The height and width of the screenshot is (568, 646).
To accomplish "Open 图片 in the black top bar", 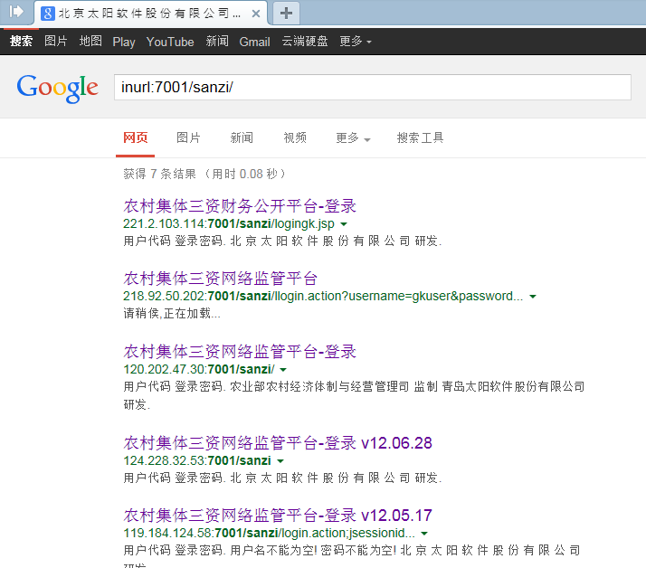I will (x=55, y=42).
